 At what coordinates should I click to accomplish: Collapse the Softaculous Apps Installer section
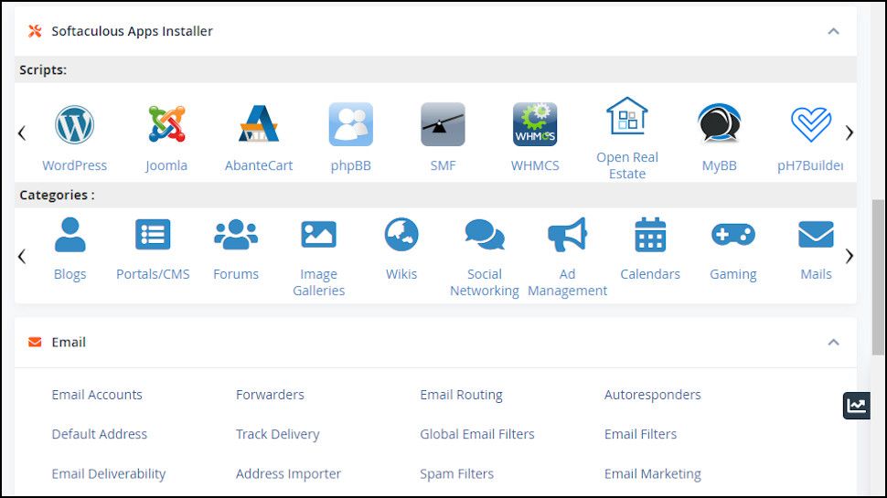tap(833, 31)
